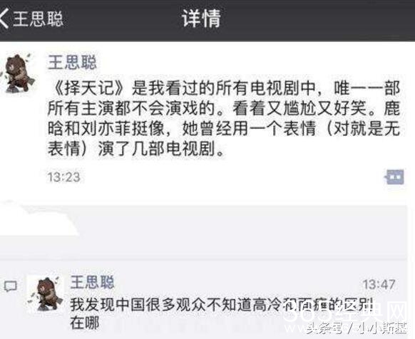The width and height of the screenshot is (415, 339).
Task: Open the two-dot like and comment button
Action: tap(394, 177)
